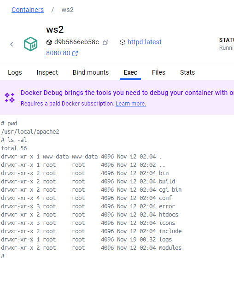Click the back arrow chevron icon
Viewport: 234px width, 282px height.
pos(12,44)
